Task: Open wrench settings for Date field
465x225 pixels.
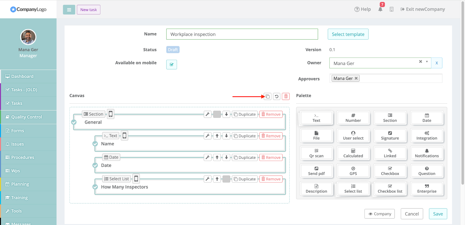Action: (x=208, y=157)
